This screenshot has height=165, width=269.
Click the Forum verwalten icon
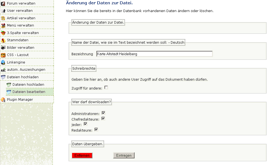tap(3, 3)
